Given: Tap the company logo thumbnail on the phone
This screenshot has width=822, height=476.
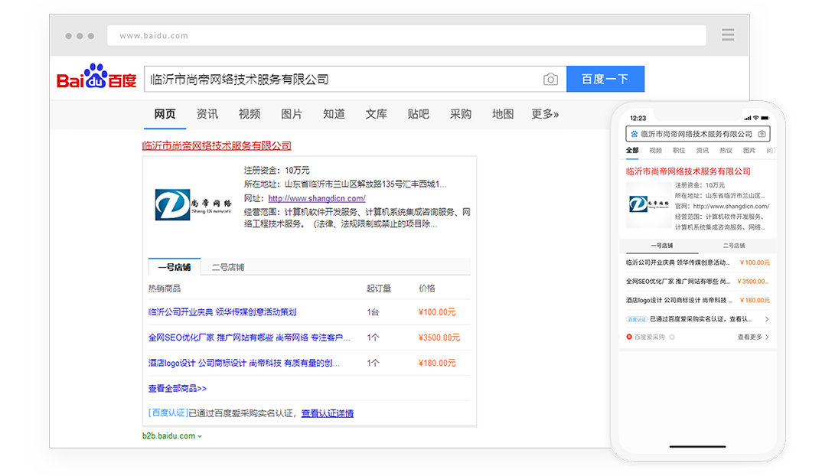Looking at the screenshot, I should point(649,205).
